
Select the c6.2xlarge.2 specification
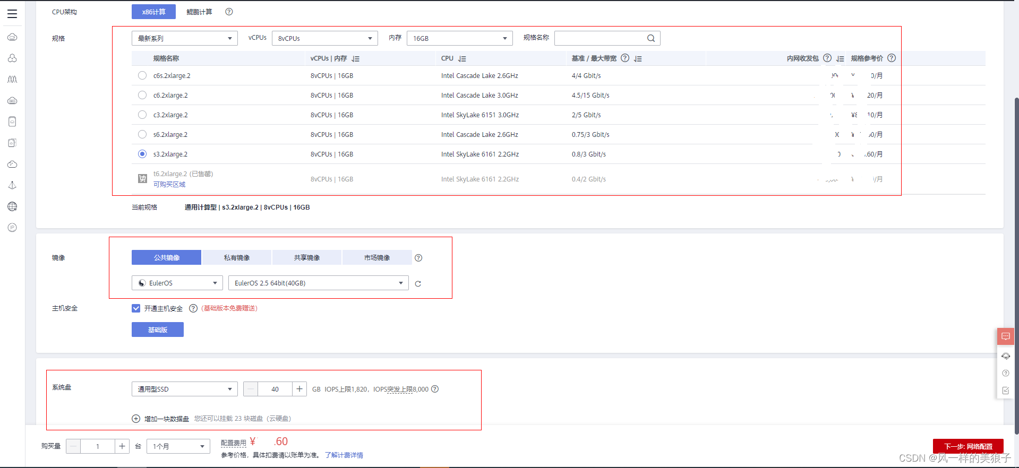[142, 95]
